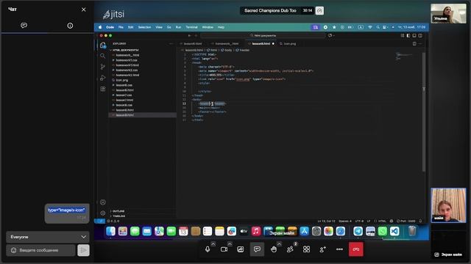
Task: Open homework1.css in Explorer
Action: pos(127,60)
